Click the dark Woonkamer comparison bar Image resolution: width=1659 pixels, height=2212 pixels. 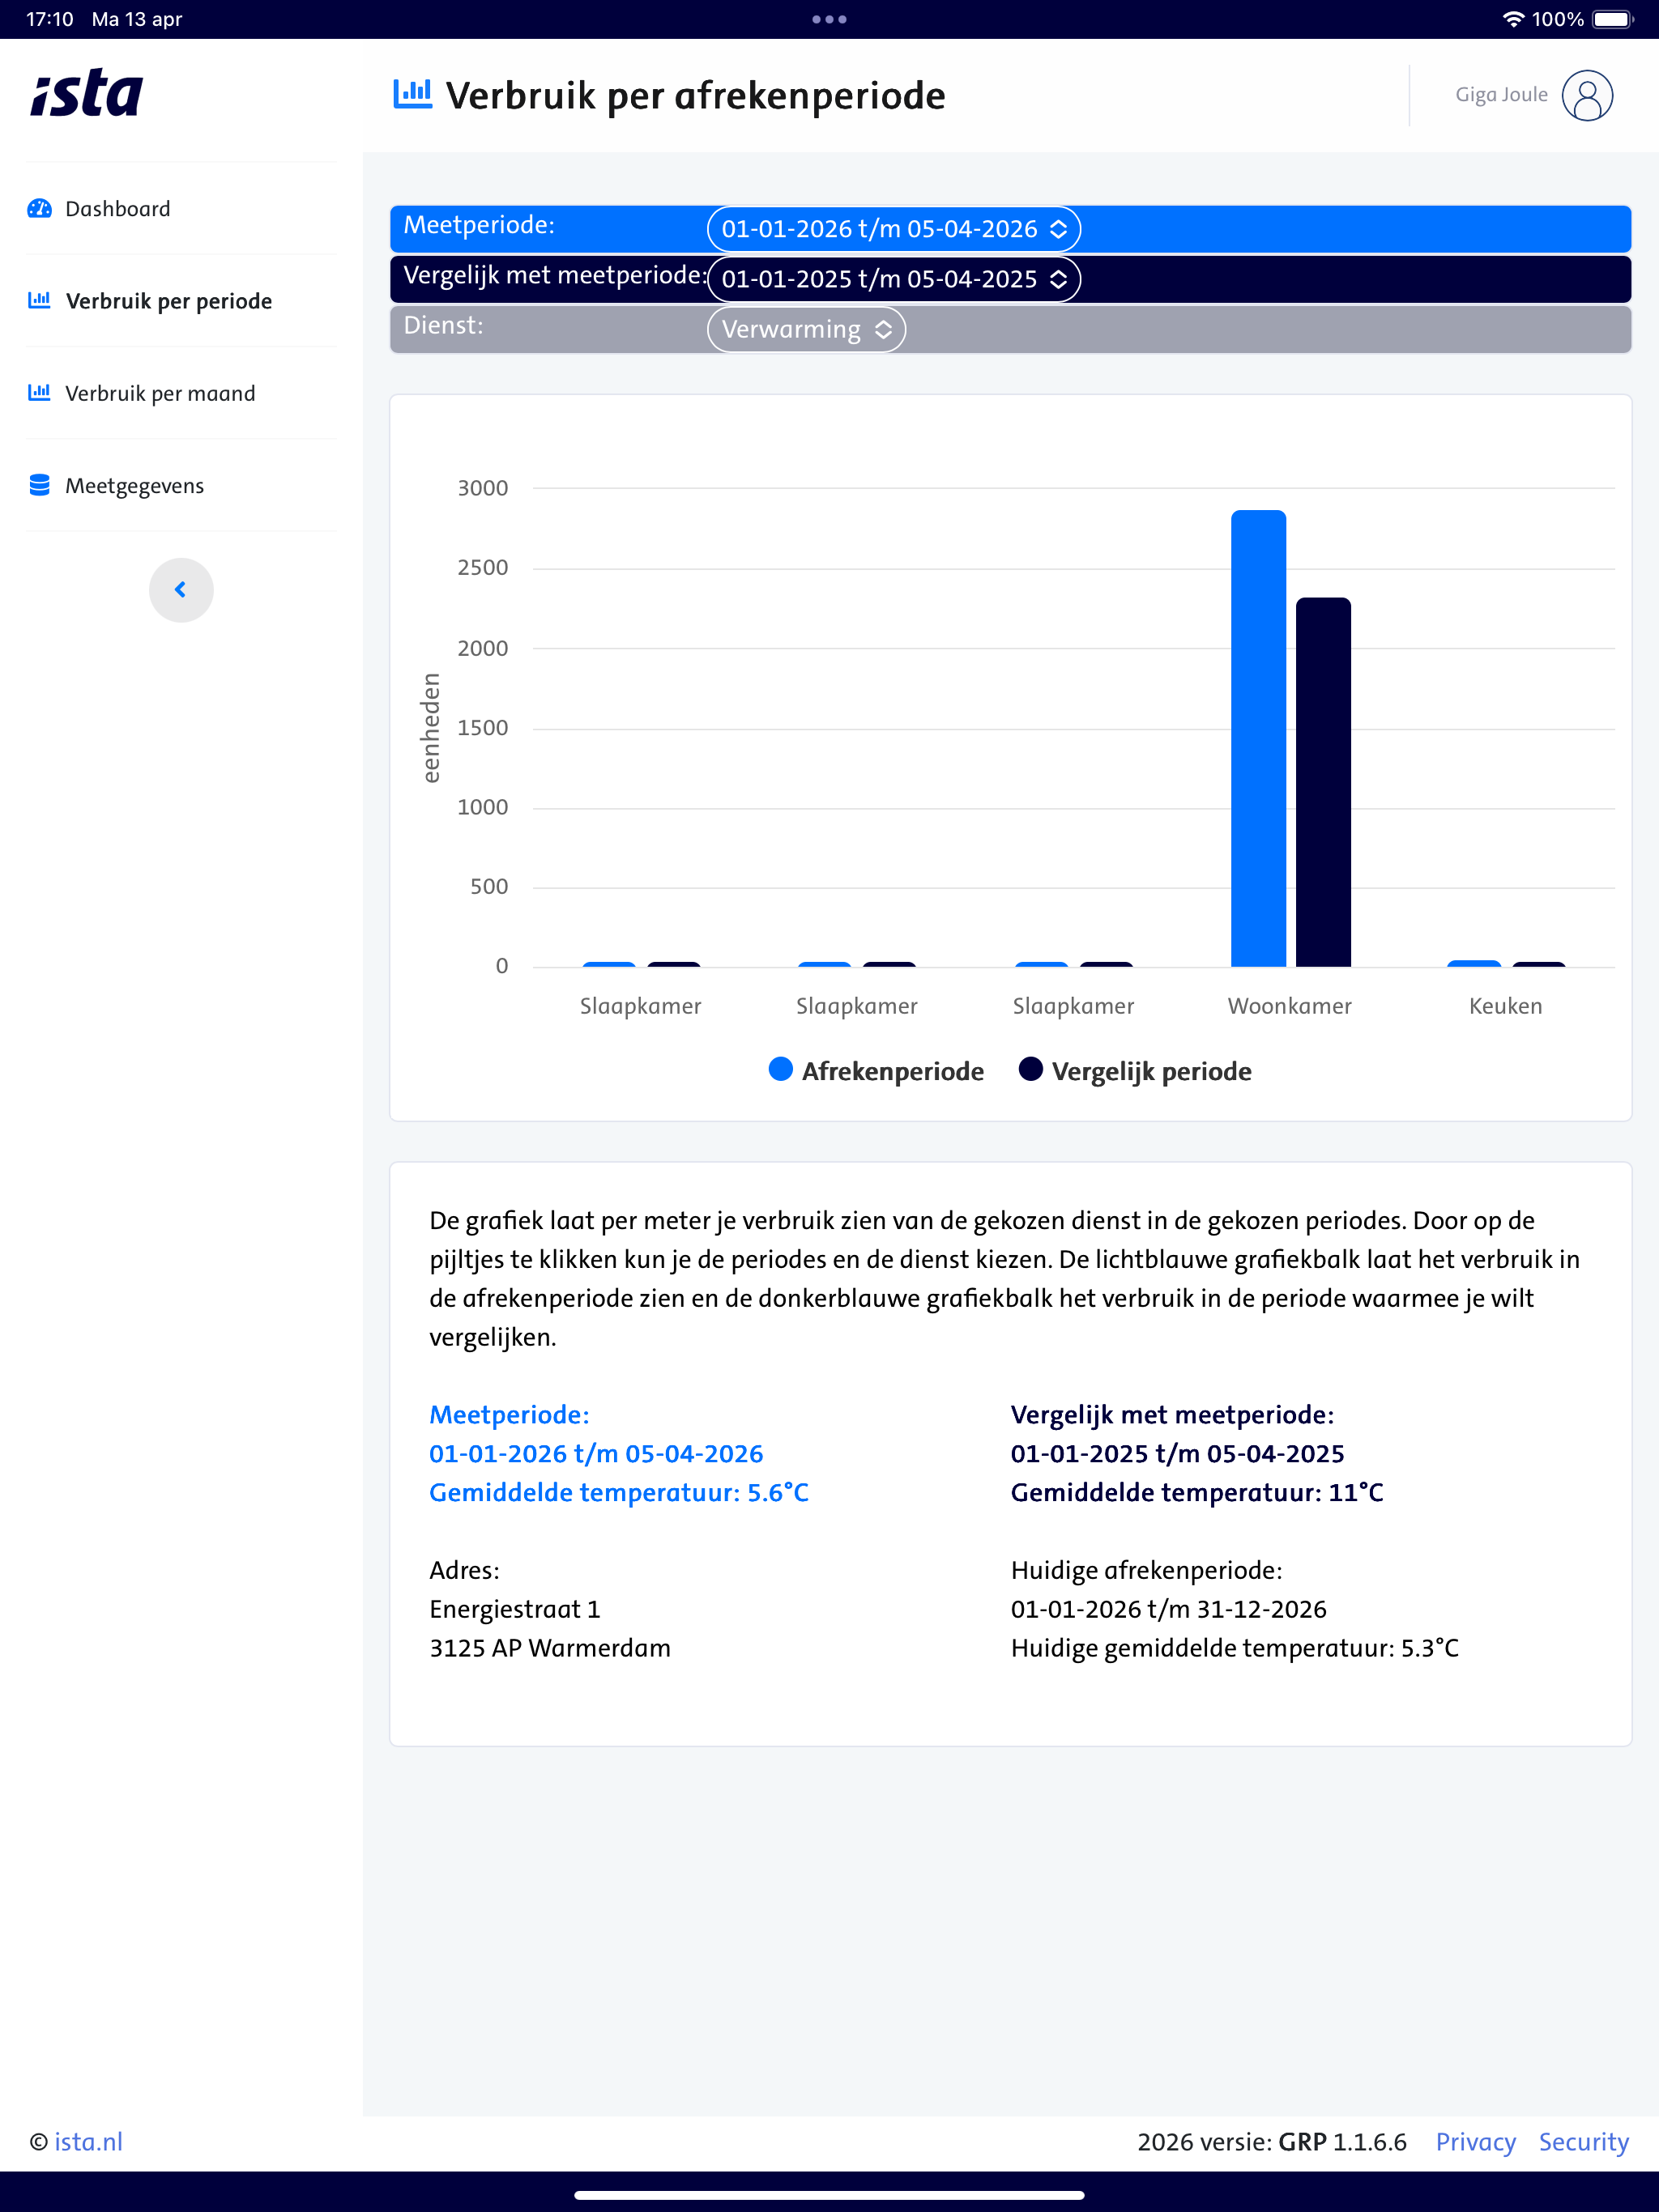pyautogui.click(x=1323, y=782)
